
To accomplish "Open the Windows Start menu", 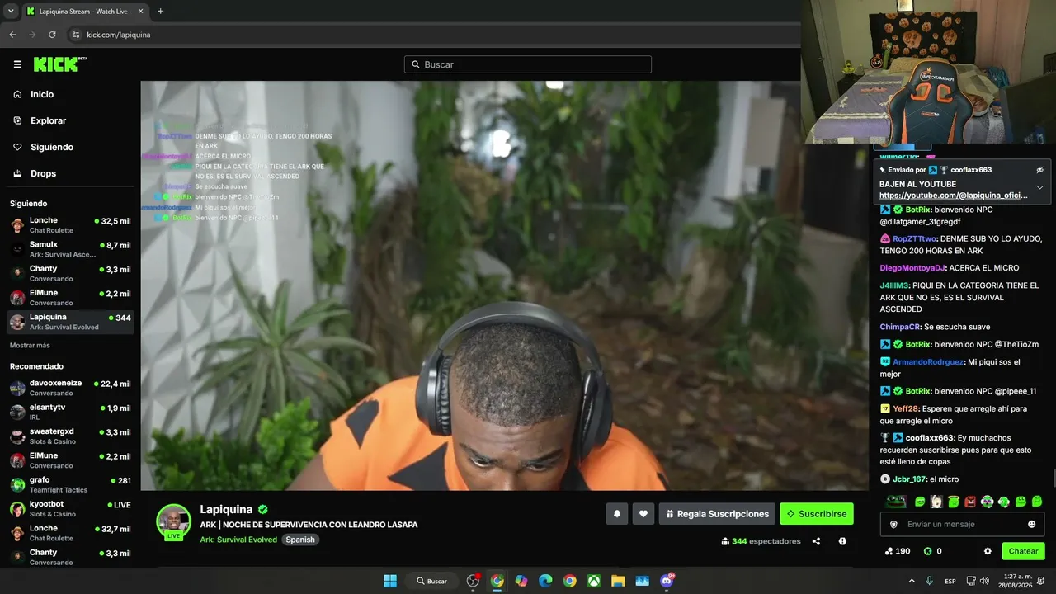I will tap(390, 581).
